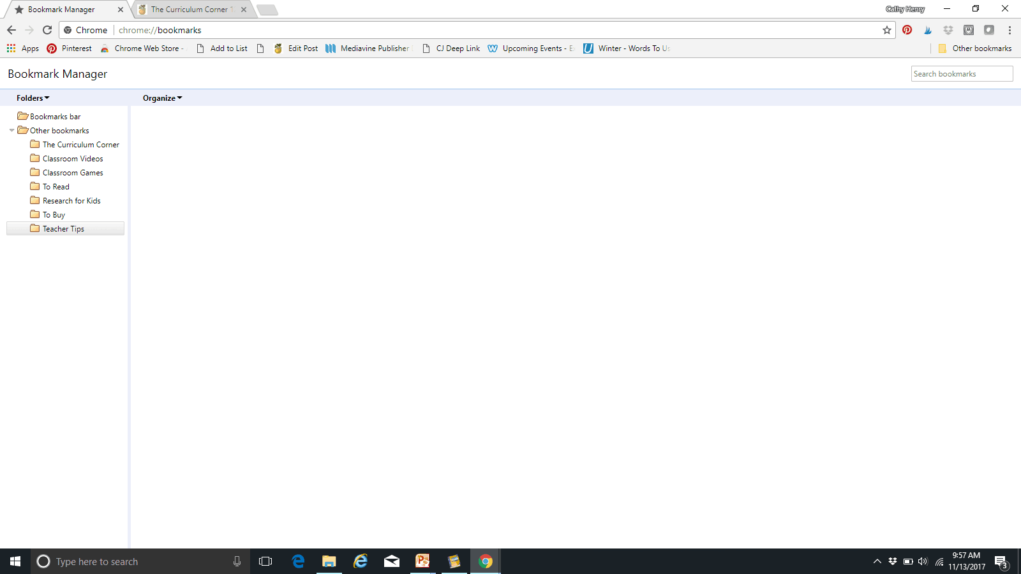
Task: Open the Edit Post bookmark
Action: (296, 48)
